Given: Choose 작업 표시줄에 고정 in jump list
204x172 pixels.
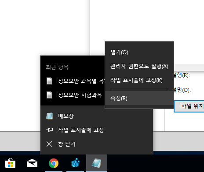Looking at the screenshot, I should click(97, 130).
